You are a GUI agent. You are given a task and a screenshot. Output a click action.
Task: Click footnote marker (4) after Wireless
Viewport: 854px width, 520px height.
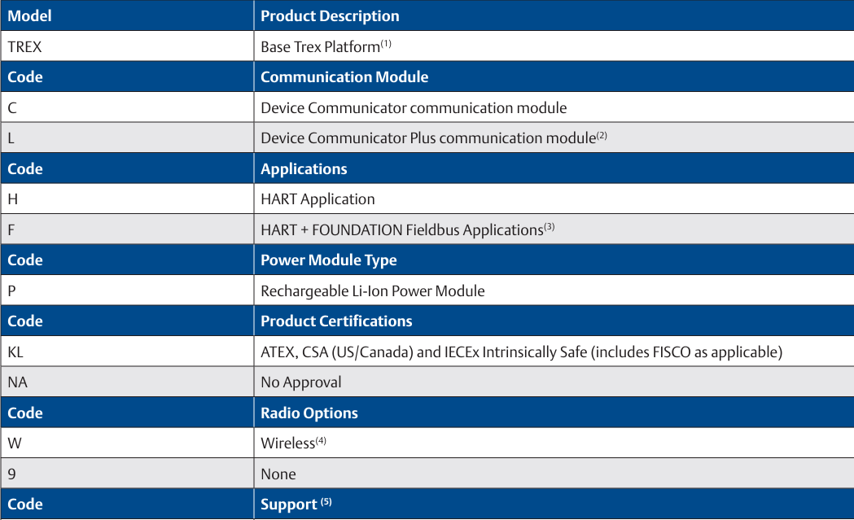click(321, 440)
